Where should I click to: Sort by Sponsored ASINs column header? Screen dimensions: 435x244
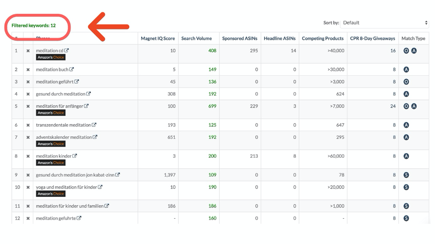240,39
